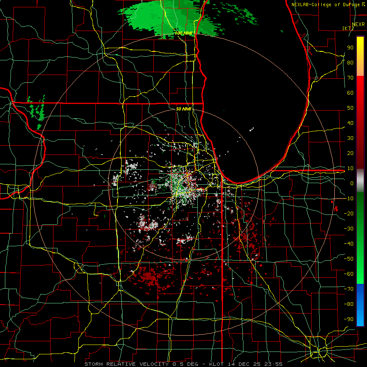Screen dimensions: 367x367
Task: Click the "100 NMI" range ring label
Action: 183,33
